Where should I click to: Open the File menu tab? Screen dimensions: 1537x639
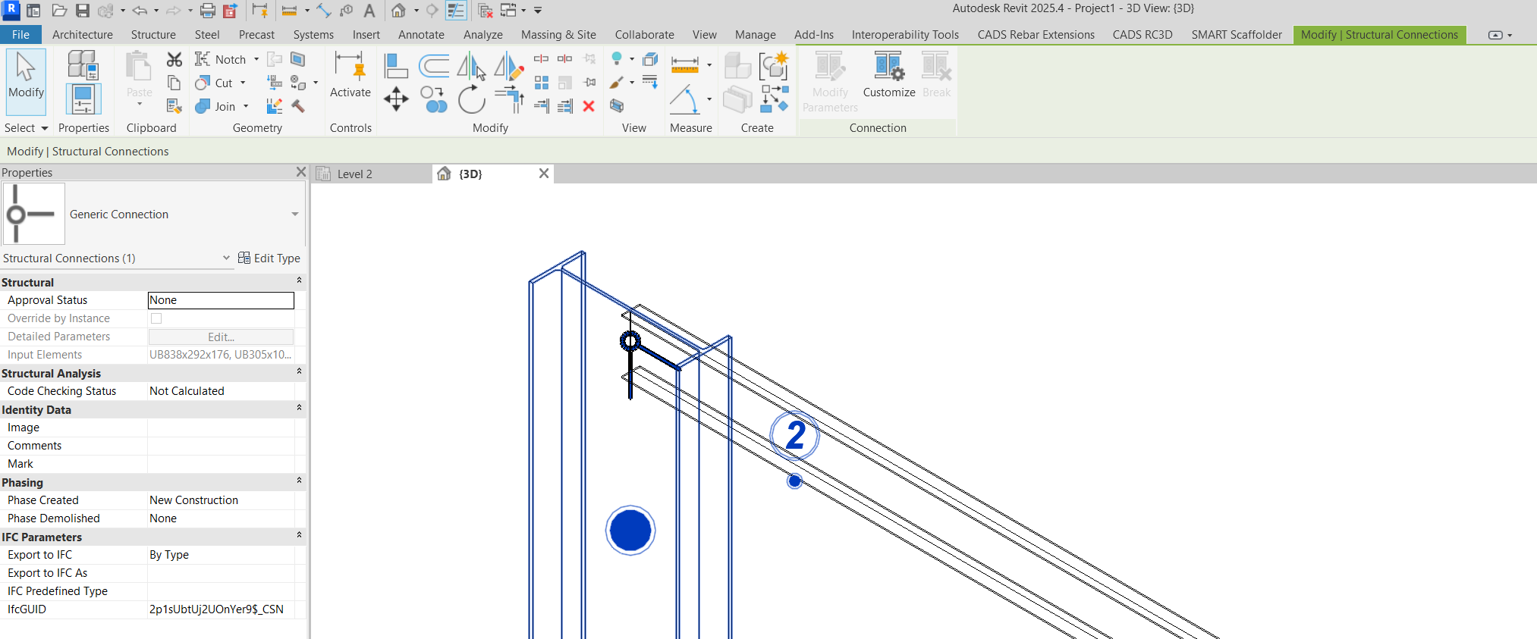20,35
